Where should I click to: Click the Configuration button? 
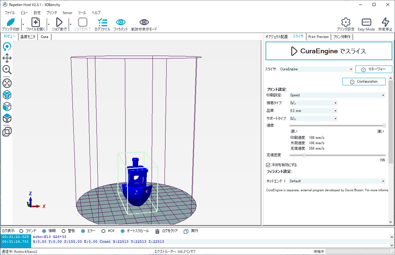[364, 81]
